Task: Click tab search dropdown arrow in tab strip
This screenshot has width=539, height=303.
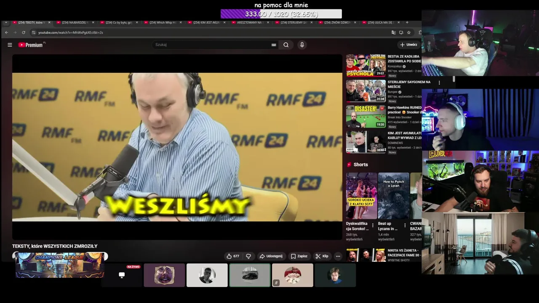Action: point(5,22)
